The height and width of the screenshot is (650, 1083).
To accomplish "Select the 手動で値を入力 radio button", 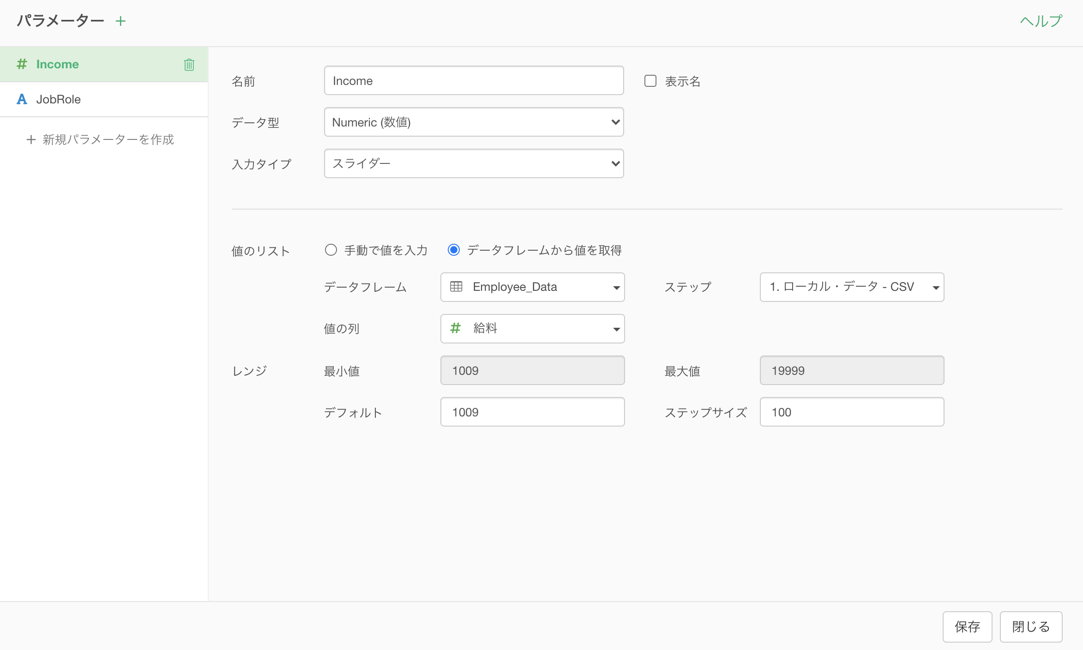I will pos(331,250).
